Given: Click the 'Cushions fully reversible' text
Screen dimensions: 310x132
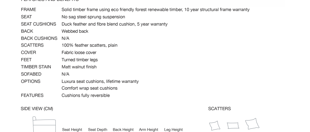Looking at the screenshot, I should click(x=86, y=95).
